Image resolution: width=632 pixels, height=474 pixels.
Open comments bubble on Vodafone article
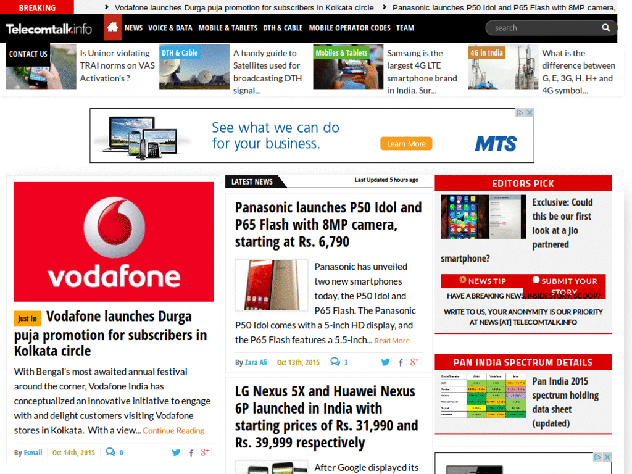(110, 452)
